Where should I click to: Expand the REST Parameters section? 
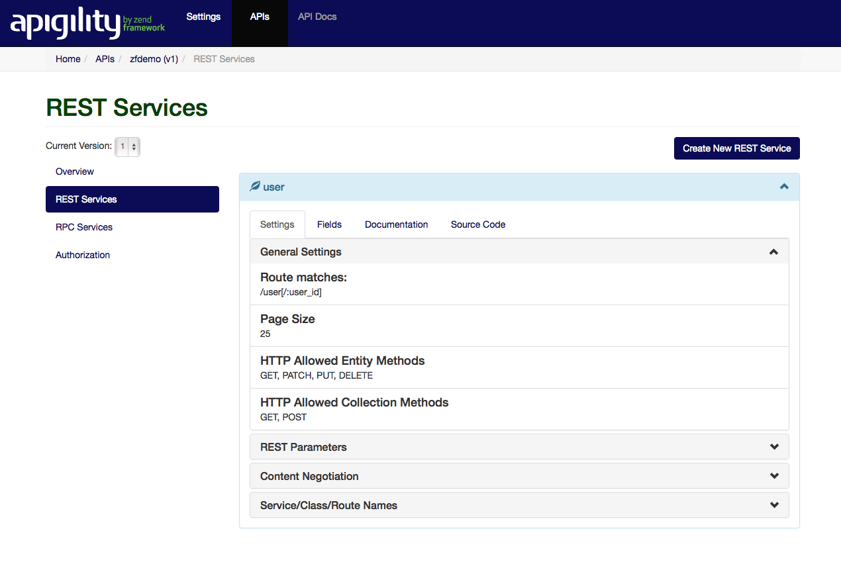[x=774, y=447]
